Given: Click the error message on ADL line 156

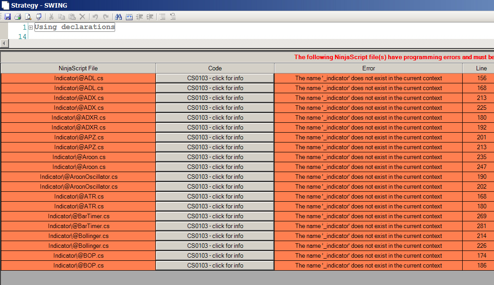Looking at the screenshot, I should 369,78.
